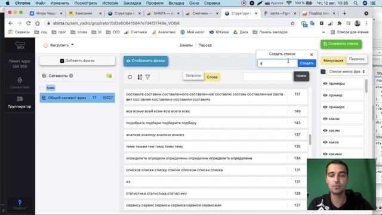Click the Добавить фразы button

[x=78, y=61]
